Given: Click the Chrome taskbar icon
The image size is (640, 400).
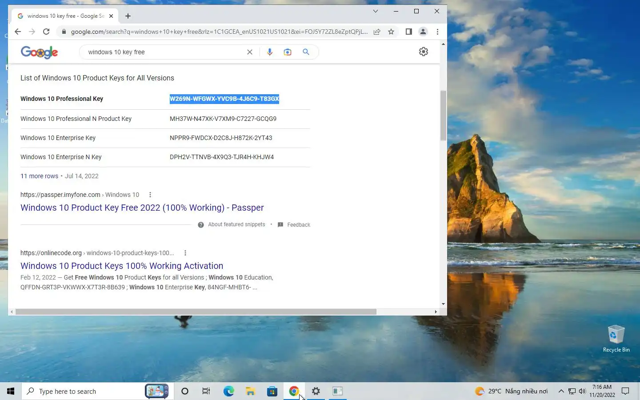Looking at the screenshot, I should (x=294, y=391).
